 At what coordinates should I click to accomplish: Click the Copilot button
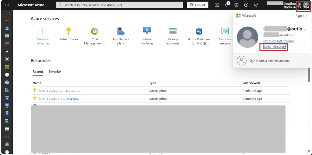[197, 5]
